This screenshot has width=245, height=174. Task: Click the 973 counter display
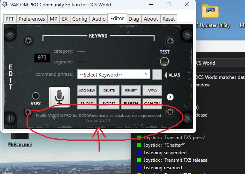click(42, 57)
